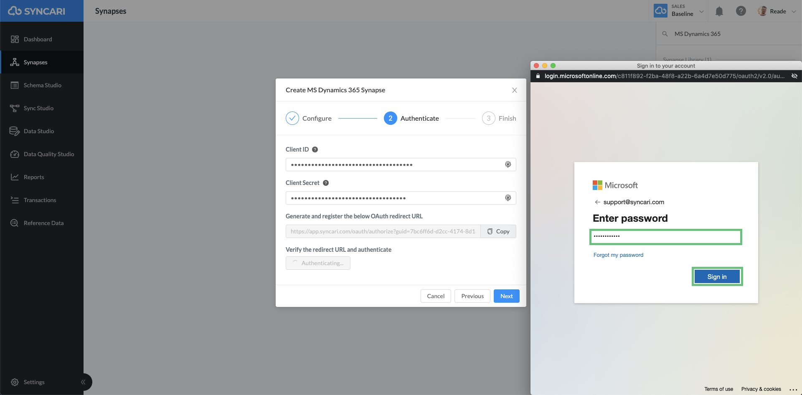
Task: Toggle Client ID visibility
Action: pyautogui.click(x=508, y=165)
